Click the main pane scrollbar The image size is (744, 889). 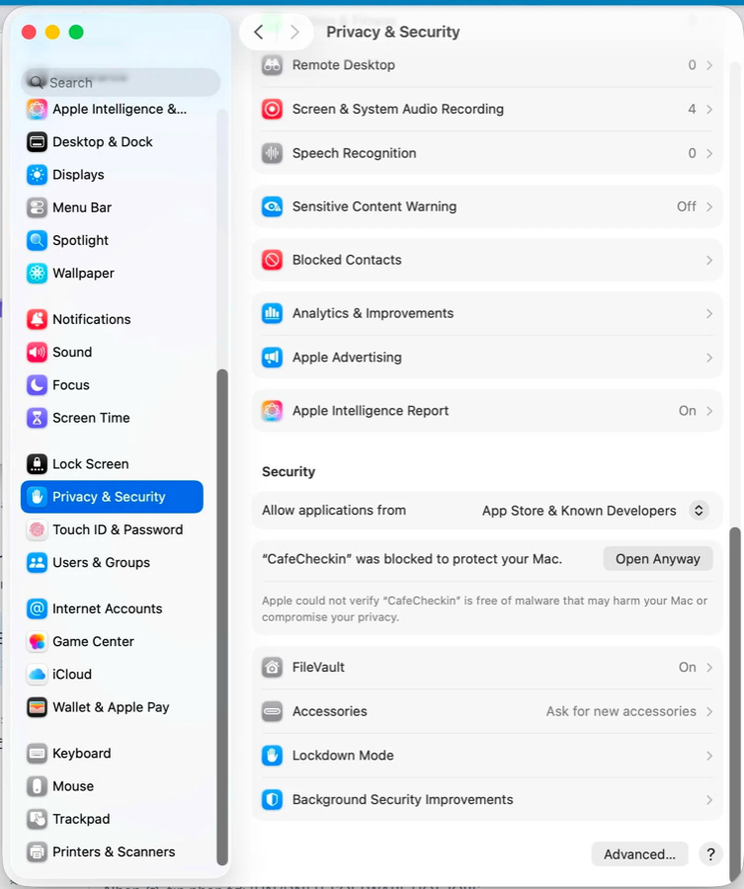735,703
